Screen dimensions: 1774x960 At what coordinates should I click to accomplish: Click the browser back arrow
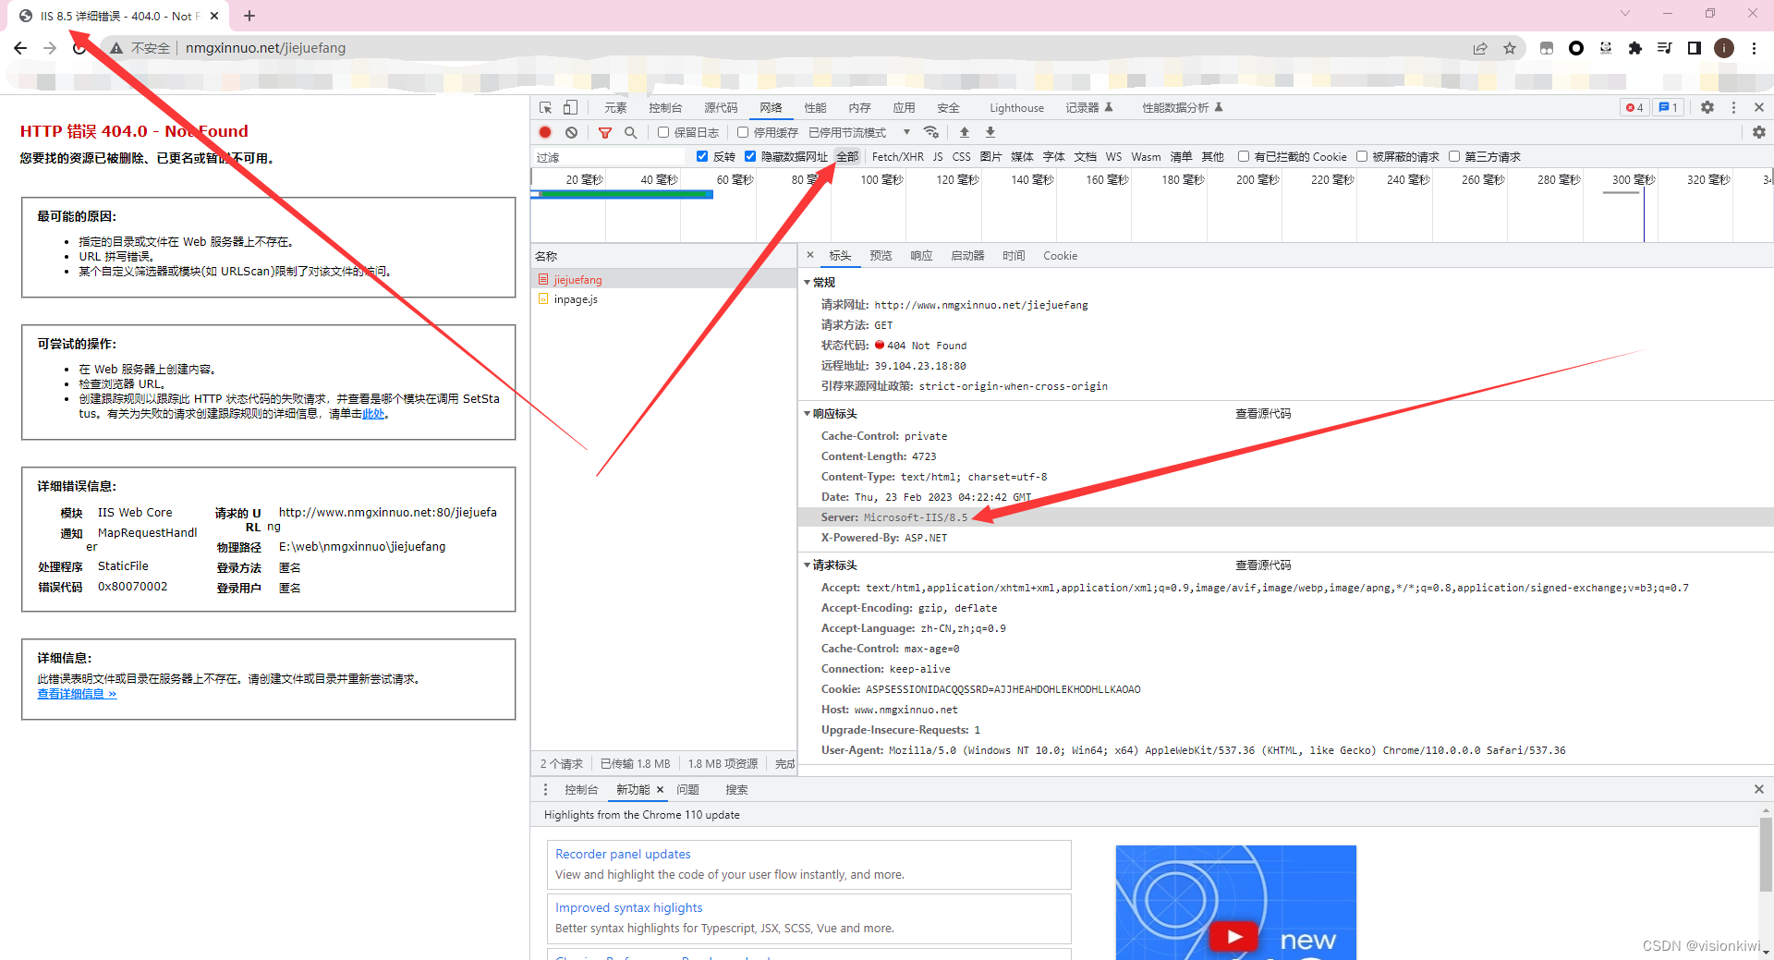(20, 48)
